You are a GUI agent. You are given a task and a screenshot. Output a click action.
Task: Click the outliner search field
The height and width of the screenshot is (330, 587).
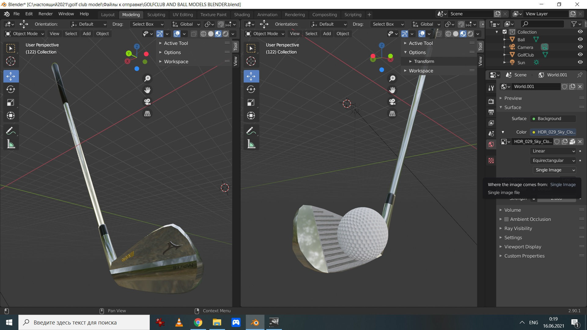coord(545,24)
